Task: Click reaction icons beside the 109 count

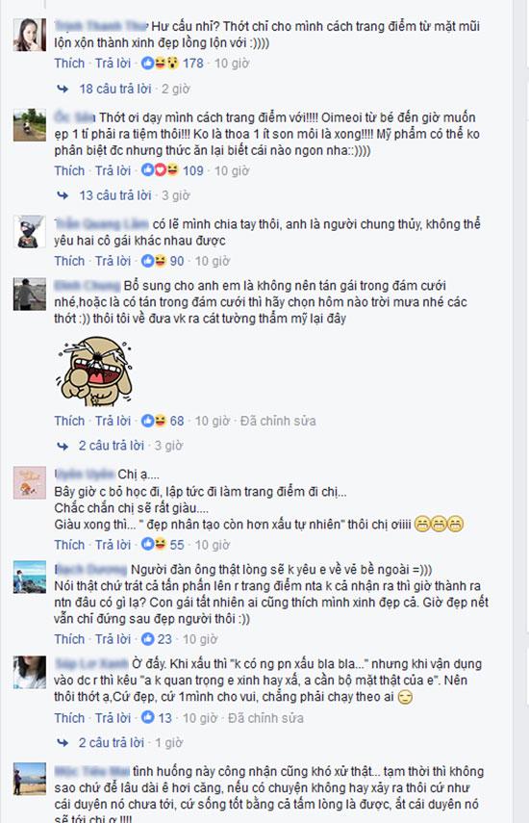Action: [x=160, y=170]
